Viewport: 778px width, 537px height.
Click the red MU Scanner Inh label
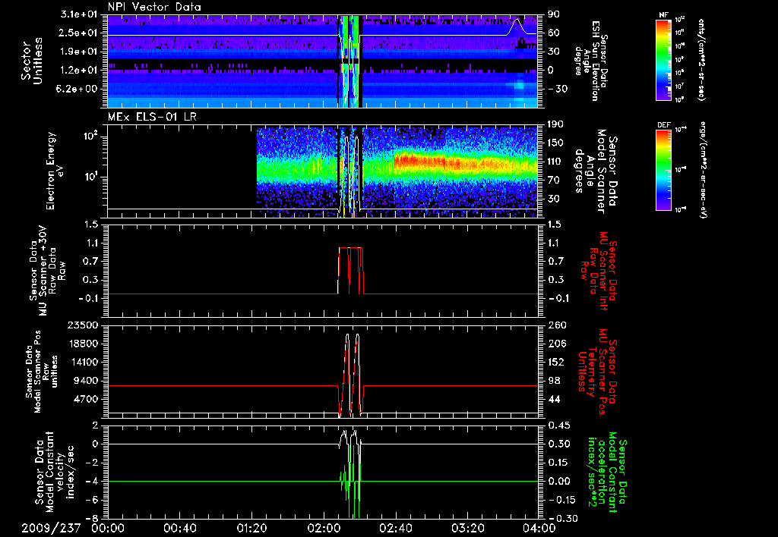pos(598,271)
